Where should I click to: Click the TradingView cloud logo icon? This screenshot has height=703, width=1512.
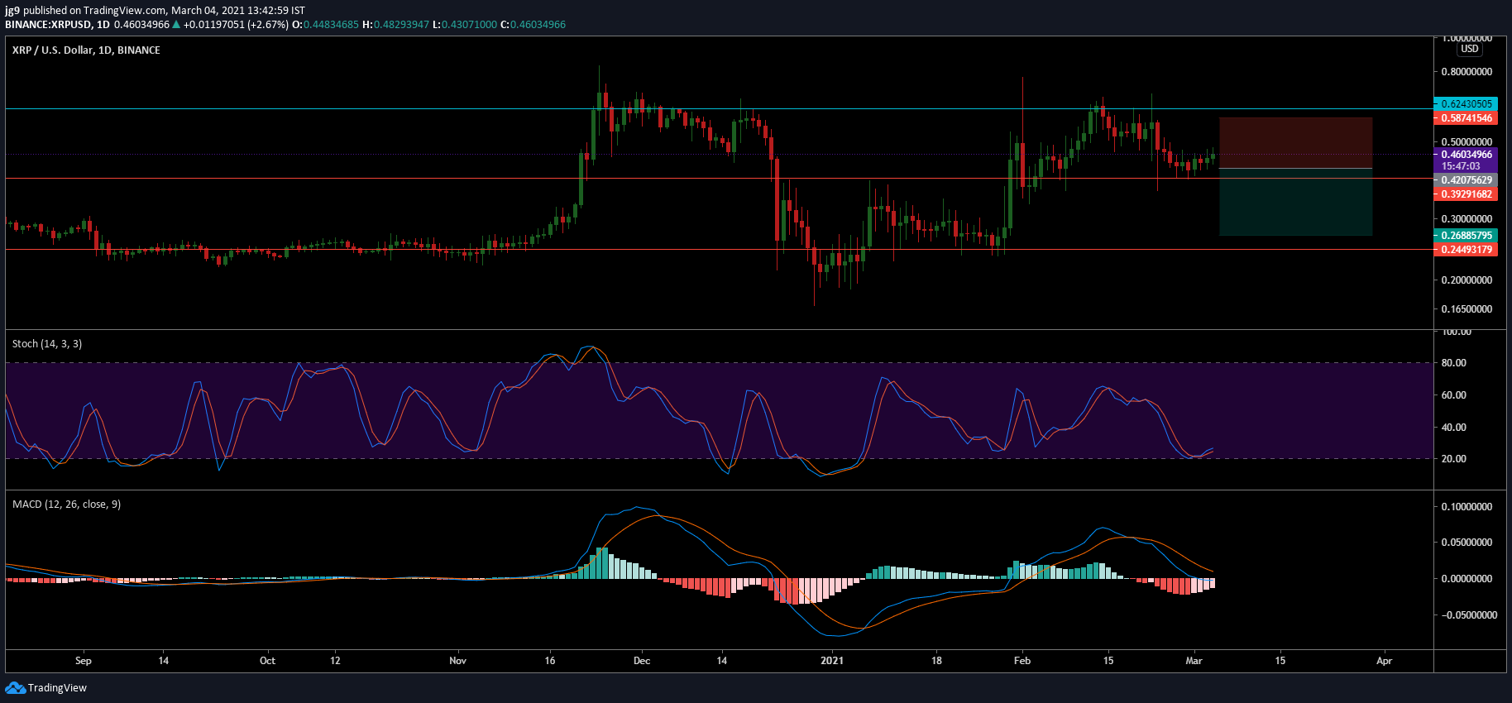point(15,688)
